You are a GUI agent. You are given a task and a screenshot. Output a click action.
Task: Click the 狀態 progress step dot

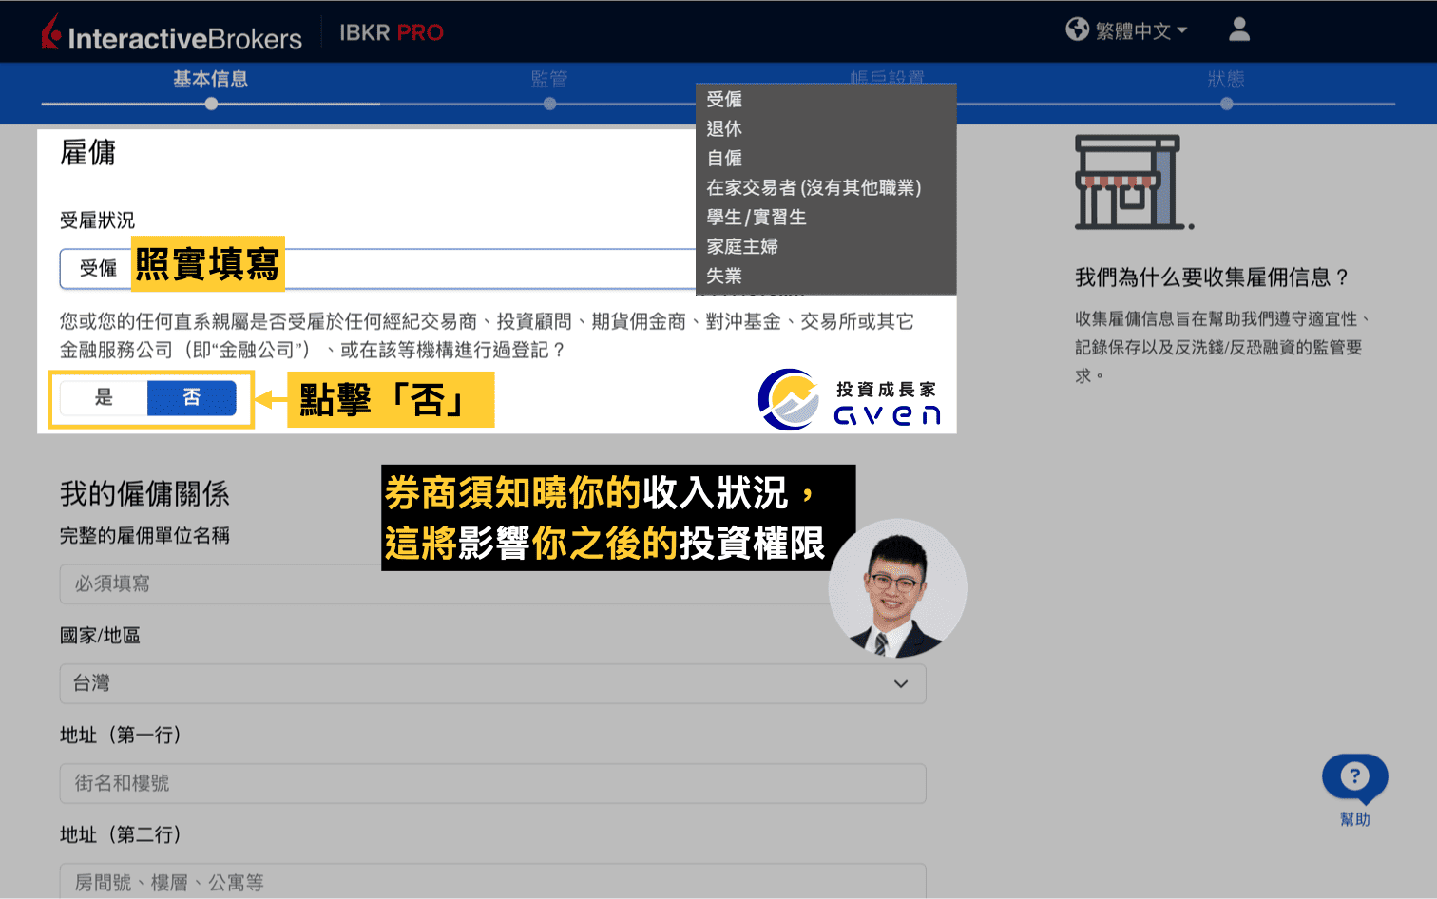[1226, 102]
